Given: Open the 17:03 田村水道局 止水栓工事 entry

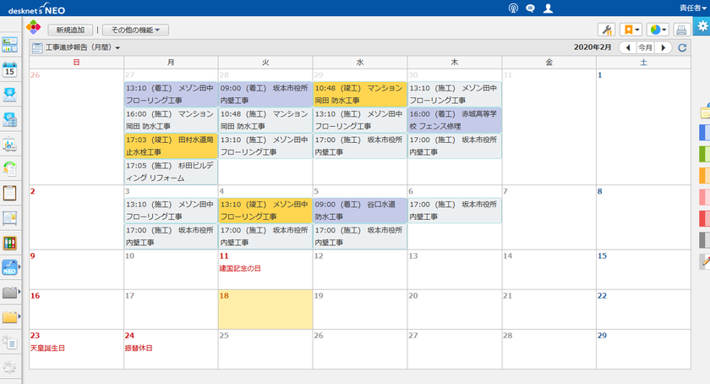Looking at the screenshot, I should (x=170, y=145).
